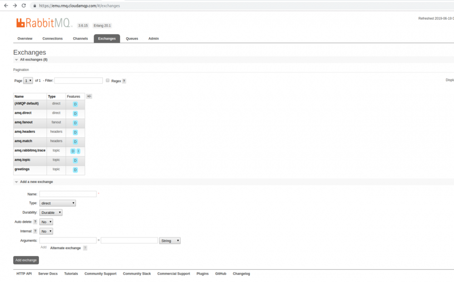Click the Alternate exchange help icon

pyautogui.click(x=85, y=248)
